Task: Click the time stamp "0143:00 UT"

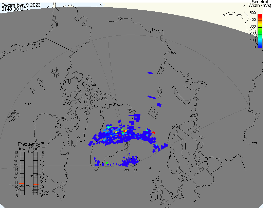Action: [14, 9]
